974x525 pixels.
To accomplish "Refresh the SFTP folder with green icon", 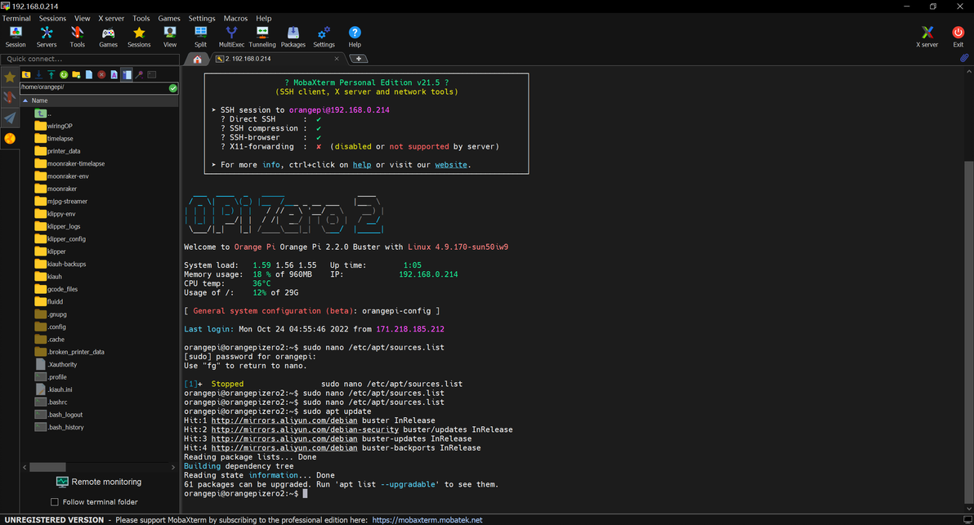I will tap(64, 74).
